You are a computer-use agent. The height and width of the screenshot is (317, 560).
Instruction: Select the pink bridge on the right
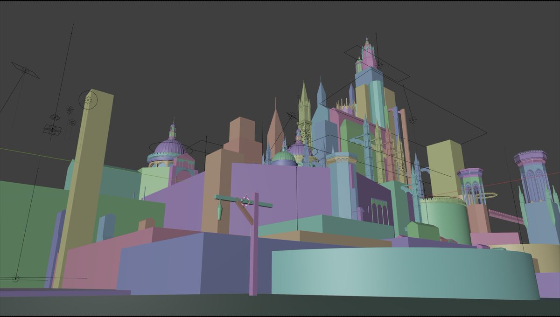pyautogui.click(x=506, y=216)
